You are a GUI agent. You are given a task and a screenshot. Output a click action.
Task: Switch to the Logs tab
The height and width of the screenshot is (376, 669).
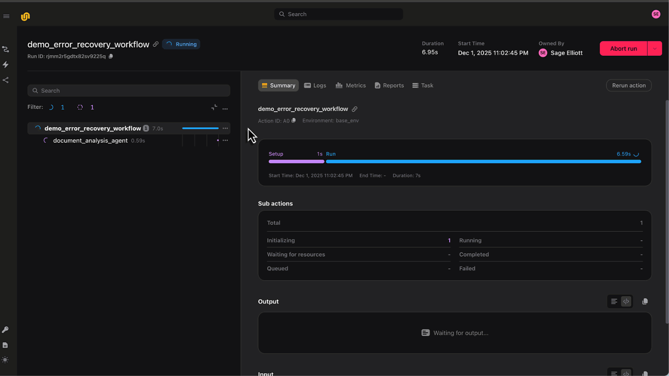pyautogui.click(x=315, y=85)
